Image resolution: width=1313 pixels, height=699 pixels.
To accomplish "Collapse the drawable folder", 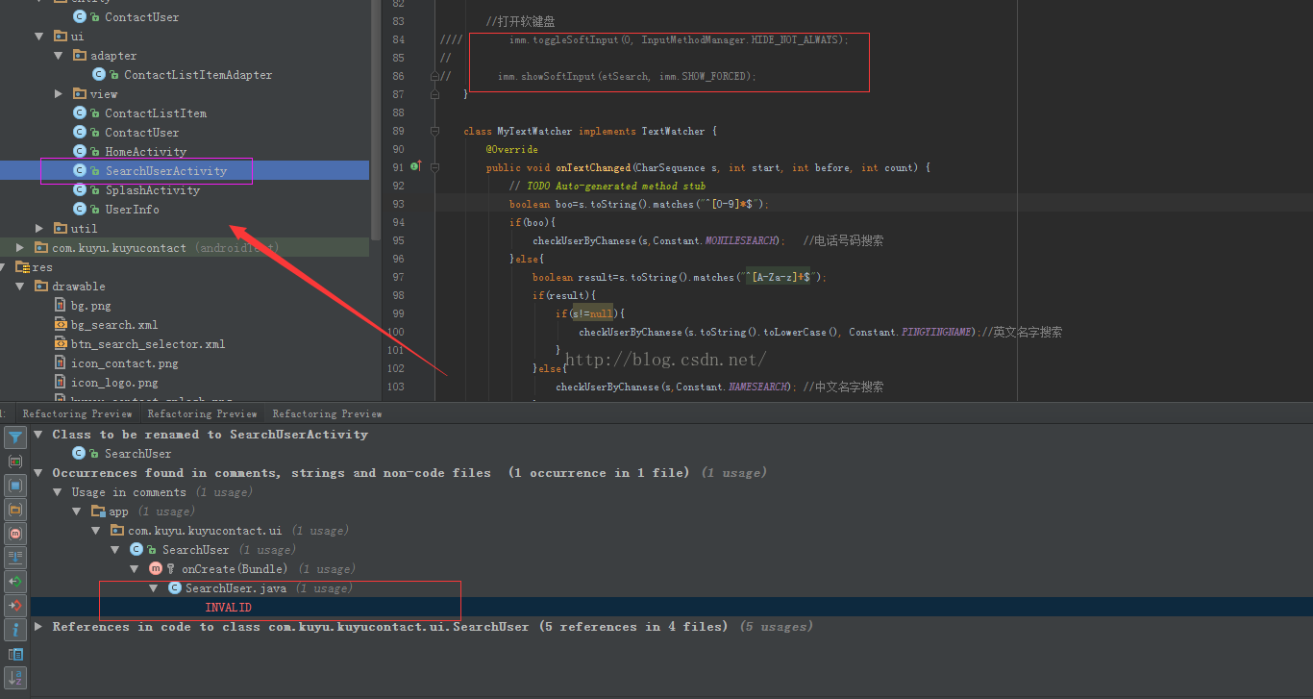I will tap(20, 287).
